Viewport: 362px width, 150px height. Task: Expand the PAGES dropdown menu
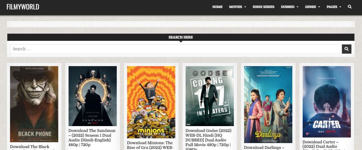(334, 7)
